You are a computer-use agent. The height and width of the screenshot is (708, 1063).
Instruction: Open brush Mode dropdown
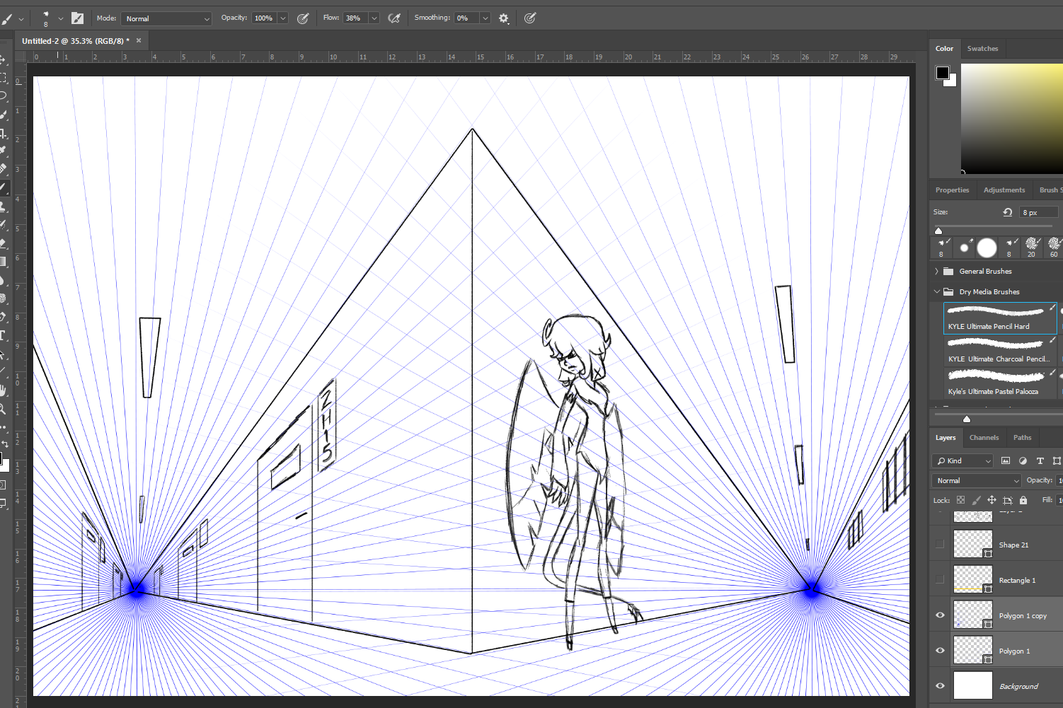tap(166, 18)
